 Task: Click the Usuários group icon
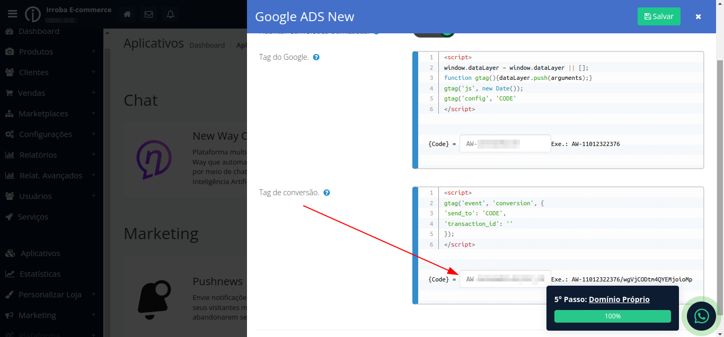(x=10, y=196)
